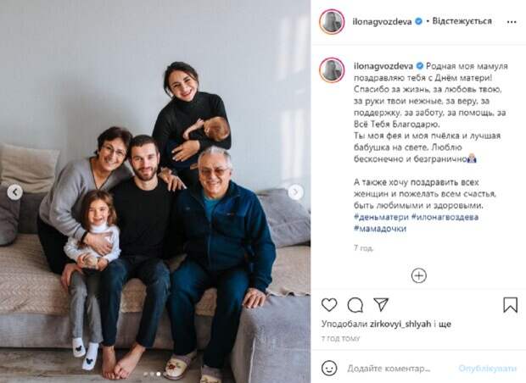Open zirkovyi_shlyah profile from likes
This screenshot has height=383, width=526.
tap(400, 324)
